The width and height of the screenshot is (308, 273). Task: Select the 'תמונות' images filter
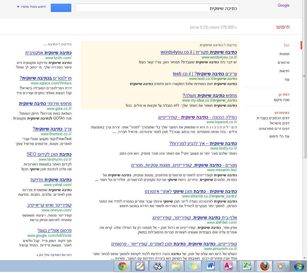click(284, 54)
